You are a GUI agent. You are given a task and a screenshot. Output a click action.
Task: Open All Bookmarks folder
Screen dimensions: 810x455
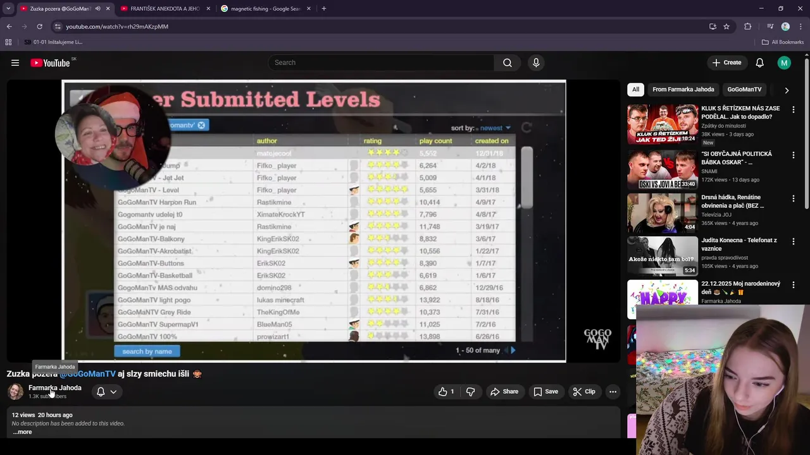pyautogui.click(x=783, y=42)
